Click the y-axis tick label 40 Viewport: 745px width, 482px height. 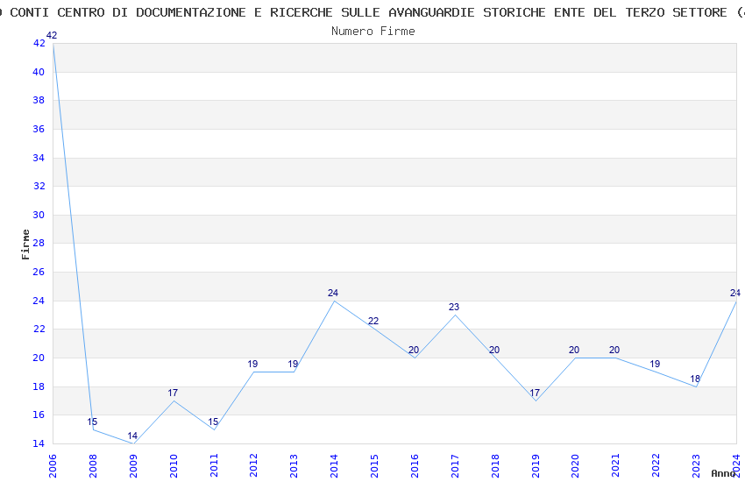coord(39,72)
